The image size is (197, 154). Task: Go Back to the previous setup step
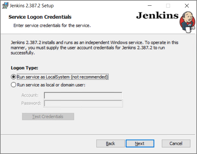111,144
